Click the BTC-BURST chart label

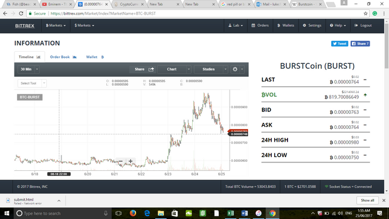click(30, 97)
